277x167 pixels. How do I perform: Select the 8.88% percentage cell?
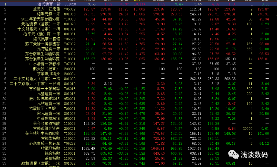pyautogui.click(x=140, y=19)
